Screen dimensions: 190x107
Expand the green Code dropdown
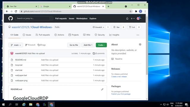click(101, 45)
